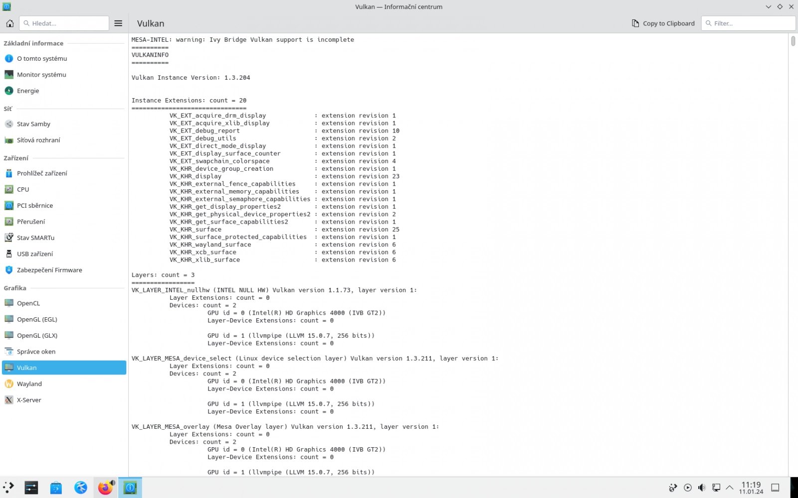Screen dimensions: 798x498
Task: Open Prohlížeč zařízení device viewer
Action: point(64,173)
